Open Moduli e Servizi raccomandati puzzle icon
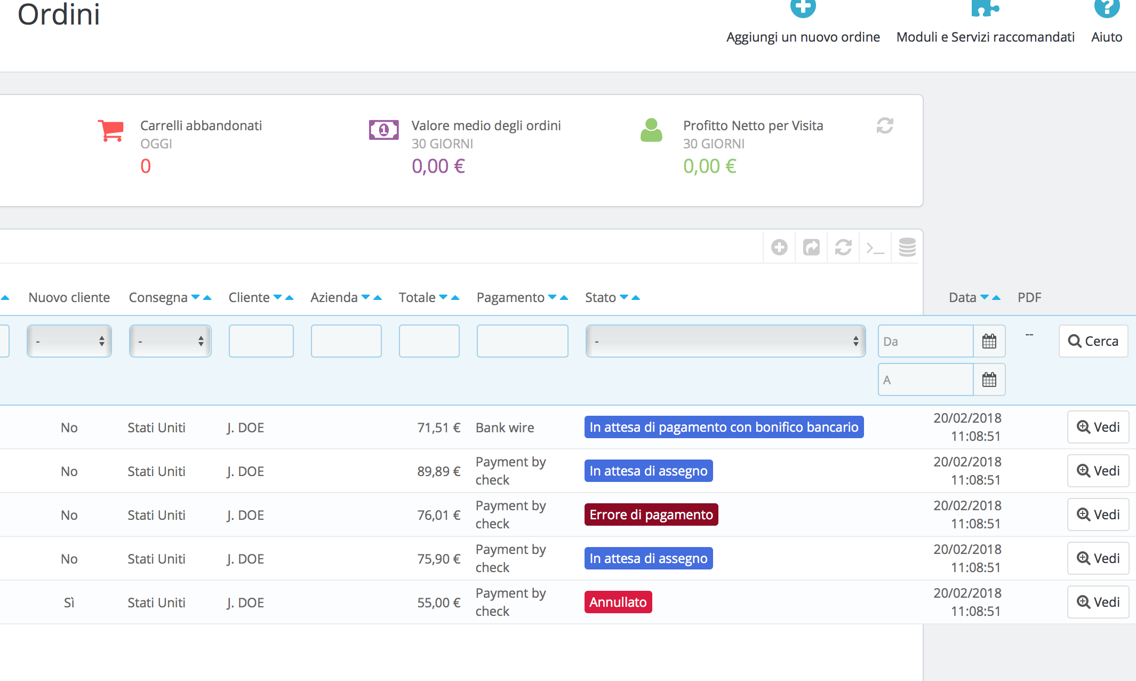 tap(985, 7)
